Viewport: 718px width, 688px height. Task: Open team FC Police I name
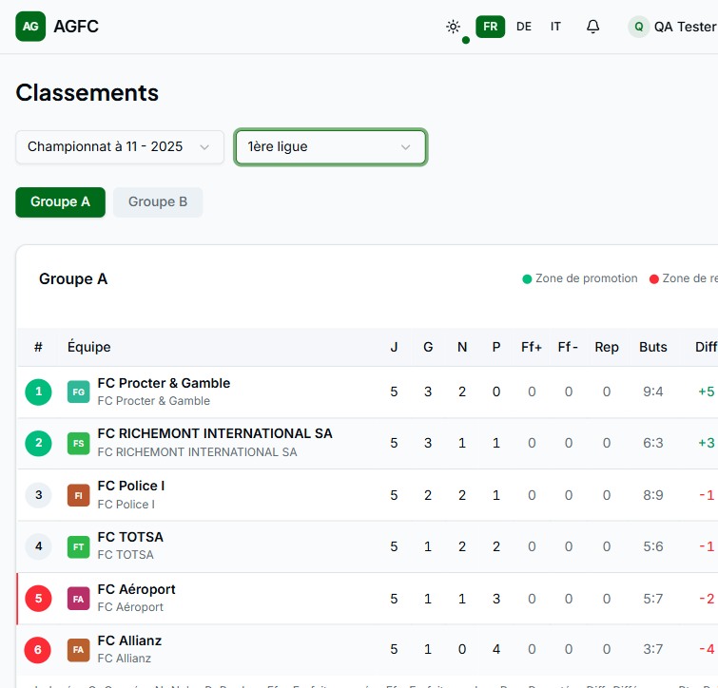pos(131,486)
